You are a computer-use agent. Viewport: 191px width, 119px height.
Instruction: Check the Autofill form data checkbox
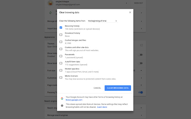tap(61, 63)
